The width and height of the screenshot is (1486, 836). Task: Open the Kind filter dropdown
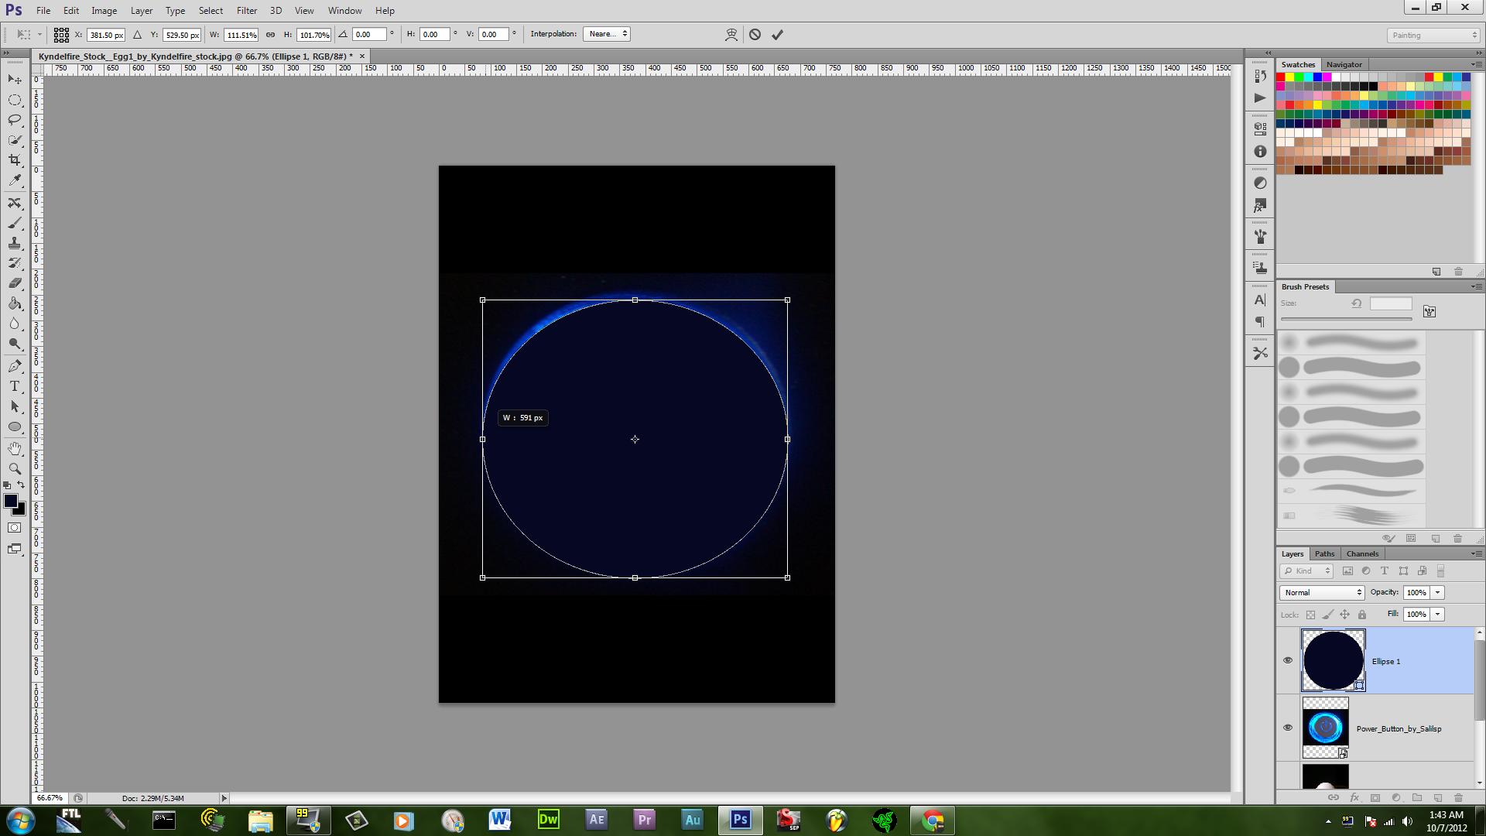click(1306, 571)
